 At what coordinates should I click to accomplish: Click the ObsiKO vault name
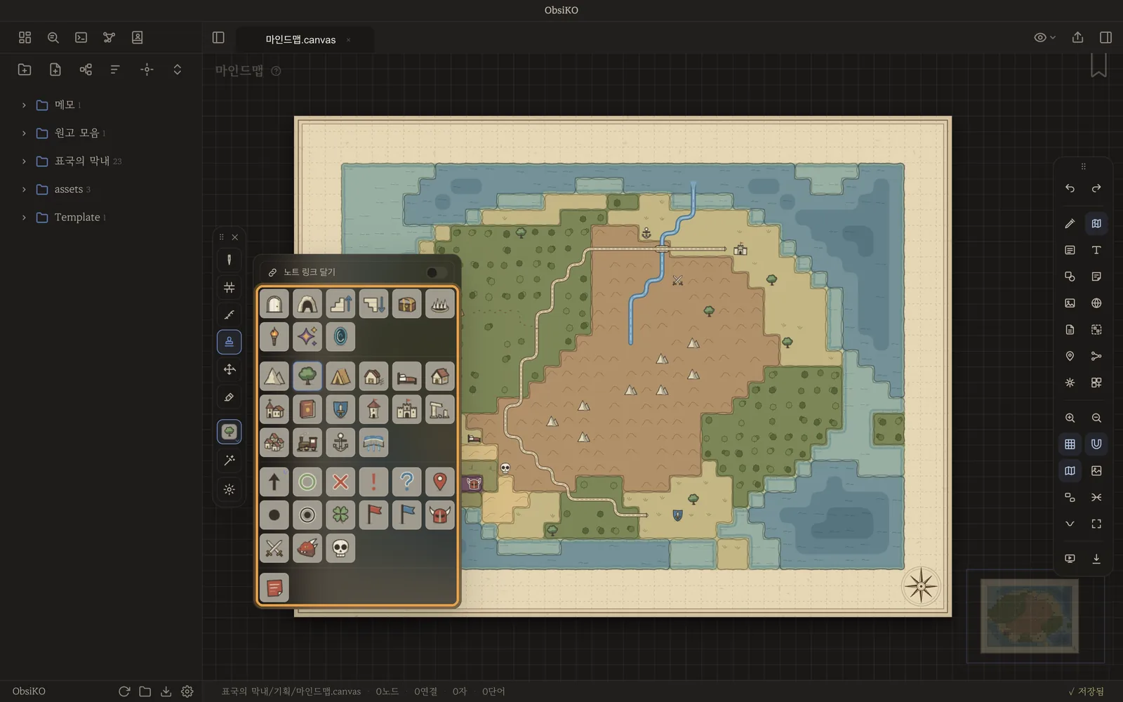click(29, 691)
